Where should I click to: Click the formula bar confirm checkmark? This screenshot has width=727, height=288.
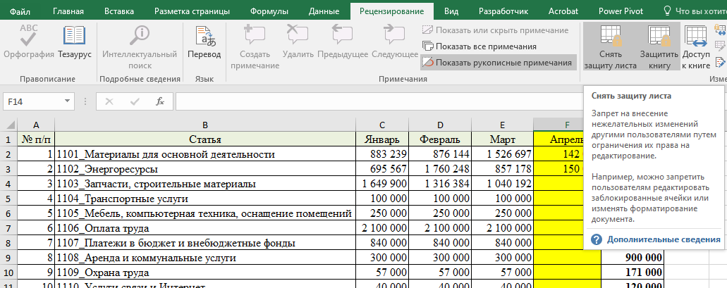[135, 101]
